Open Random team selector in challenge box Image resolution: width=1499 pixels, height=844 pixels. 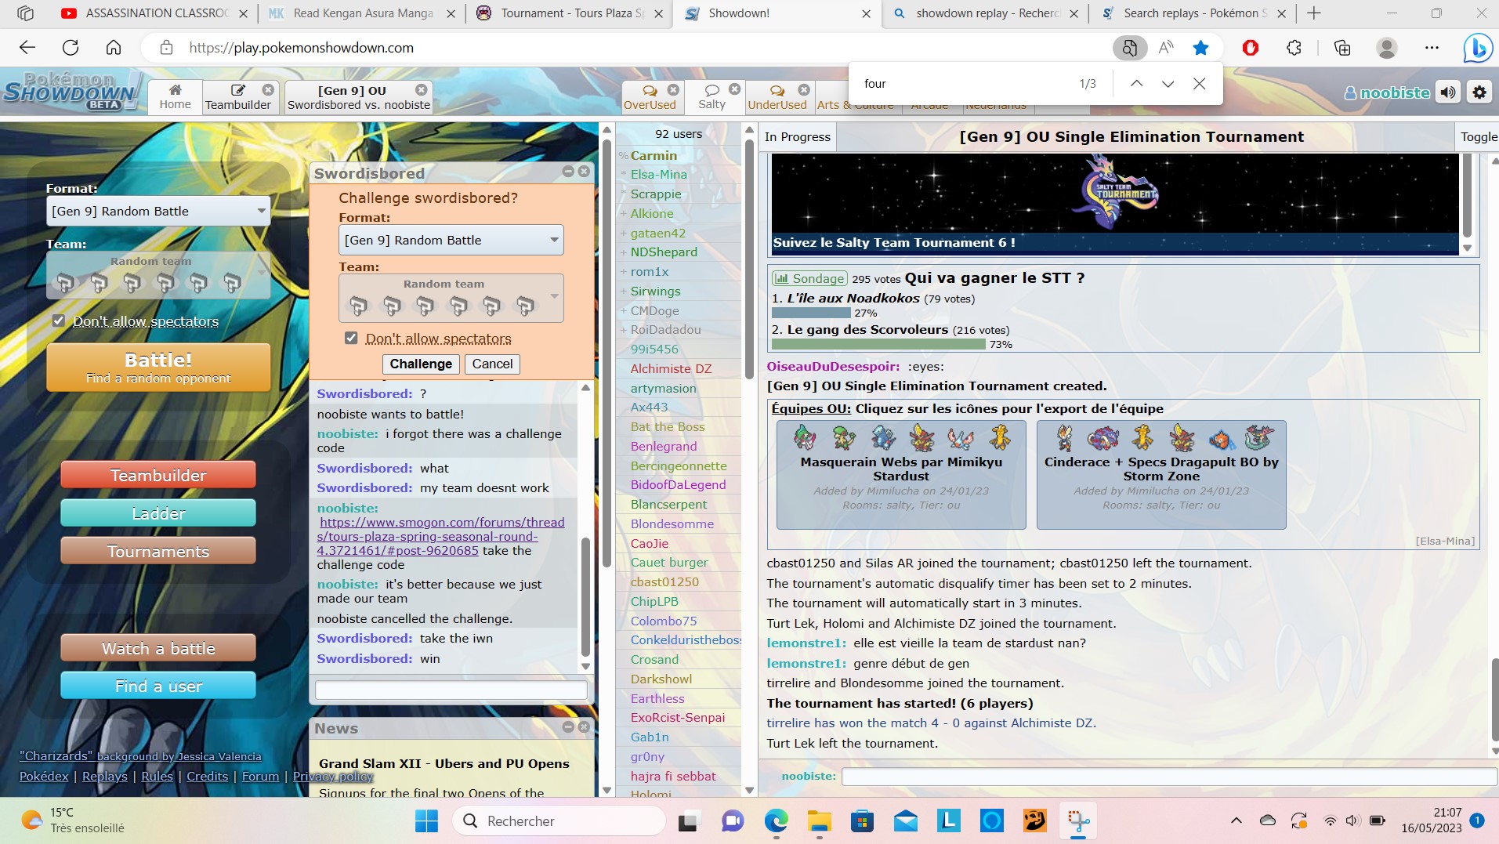click(451, 298)
